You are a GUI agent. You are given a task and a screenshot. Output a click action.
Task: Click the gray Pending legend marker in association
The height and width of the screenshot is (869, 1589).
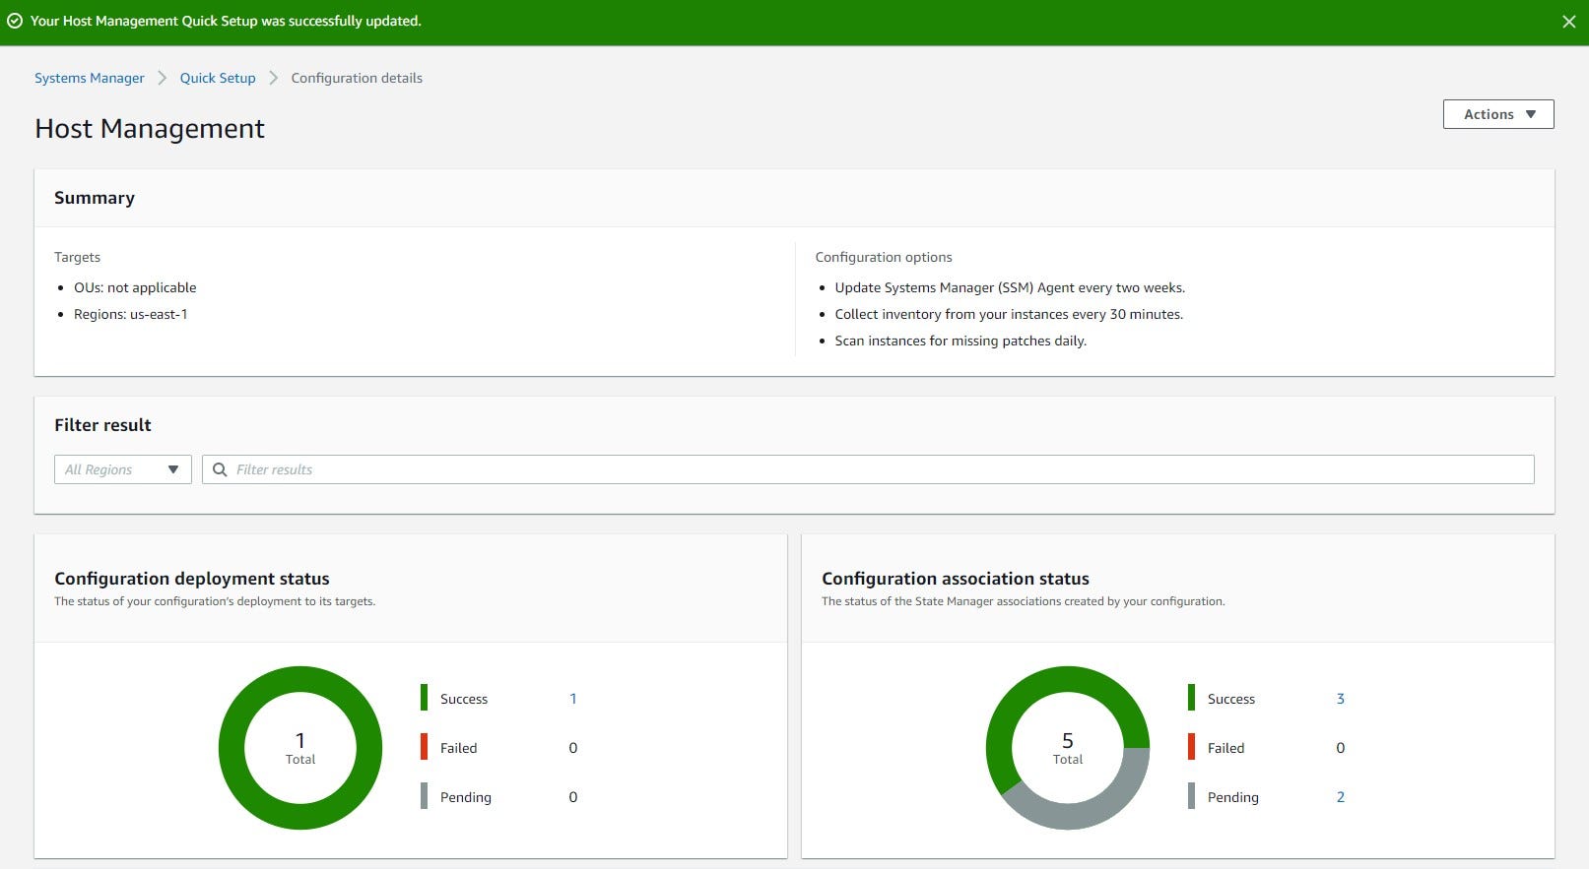(1191, 796)
